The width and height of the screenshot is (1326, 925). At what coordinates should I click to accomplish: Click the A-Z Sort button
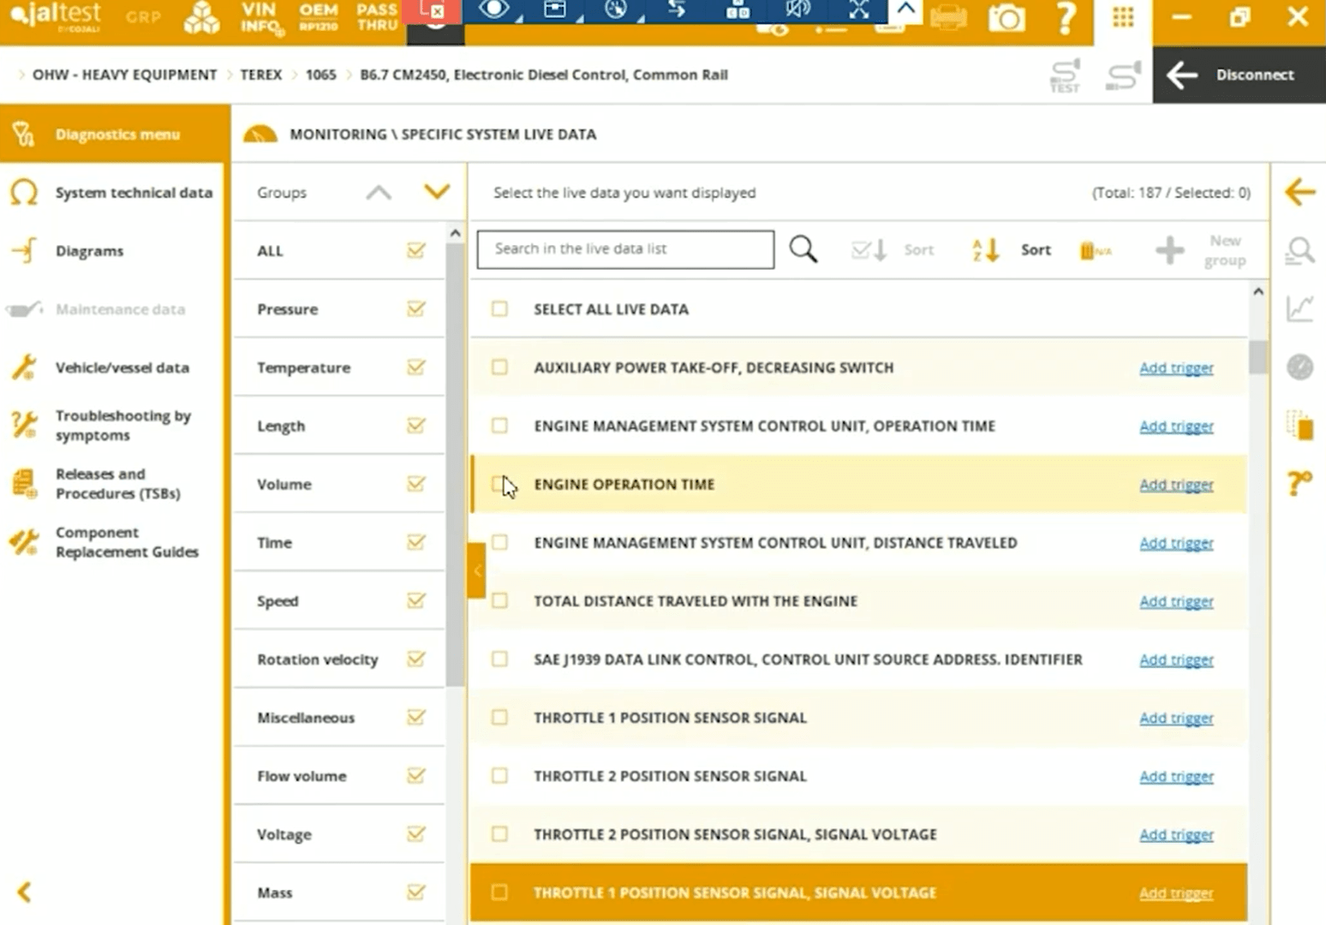[x=1012, y=250]
